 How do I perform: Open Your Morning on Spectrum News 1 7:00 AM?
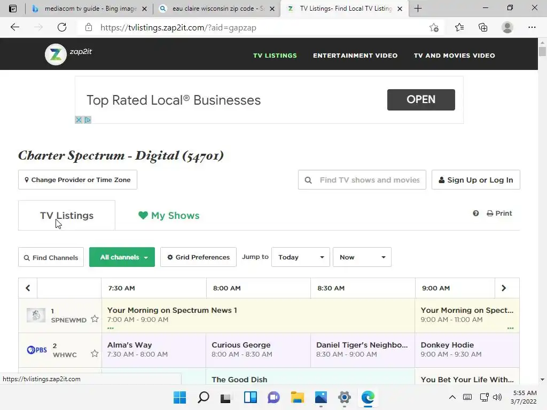(x=258, y=315)
